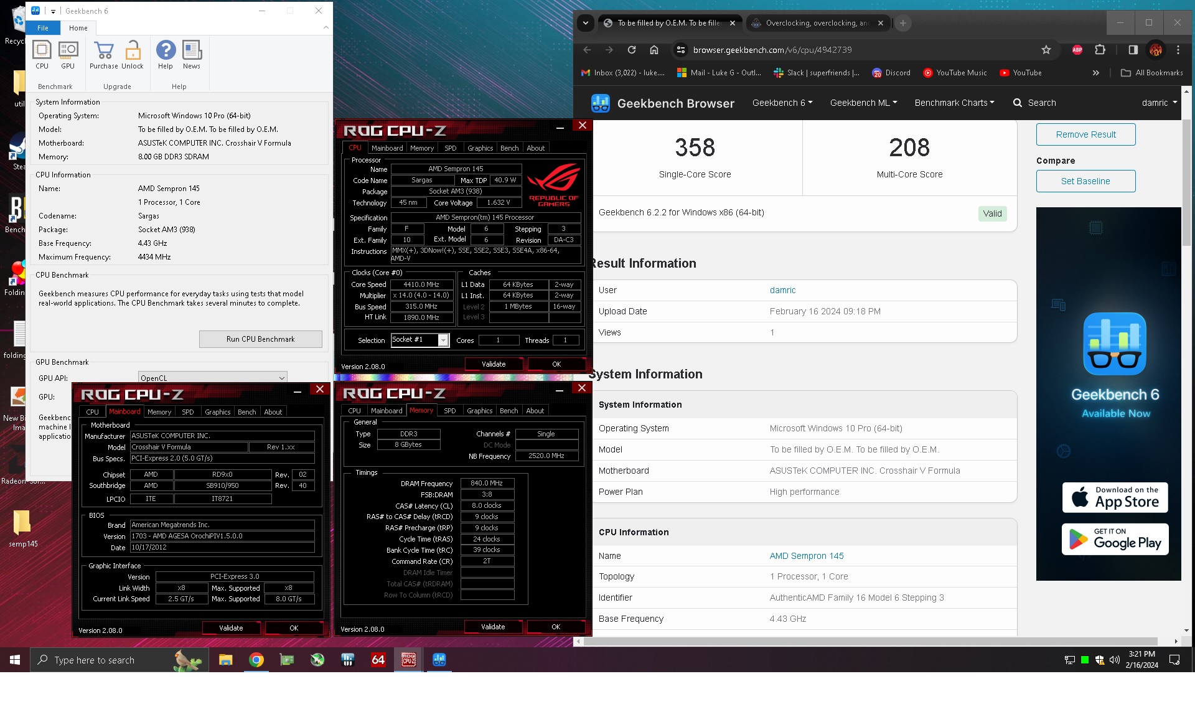This screenshot has height=717, width=1195.
Task: Open Chrome three-dot menu
Action: [x=1178, y=50]
